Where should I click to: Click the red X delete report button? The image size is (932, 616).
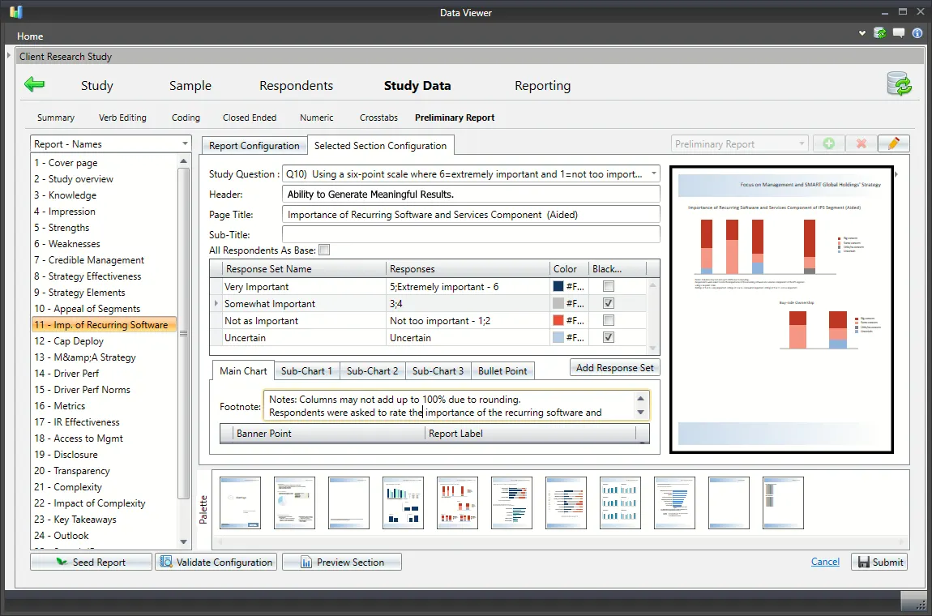coord(861,144)
